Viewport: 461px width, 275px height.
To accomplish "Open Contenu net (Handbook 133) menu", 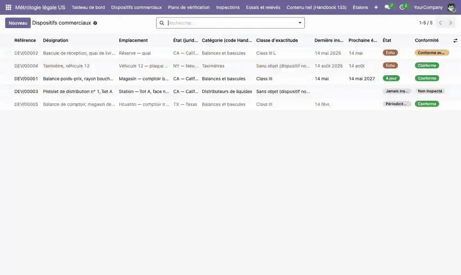I will click(317, 7).
